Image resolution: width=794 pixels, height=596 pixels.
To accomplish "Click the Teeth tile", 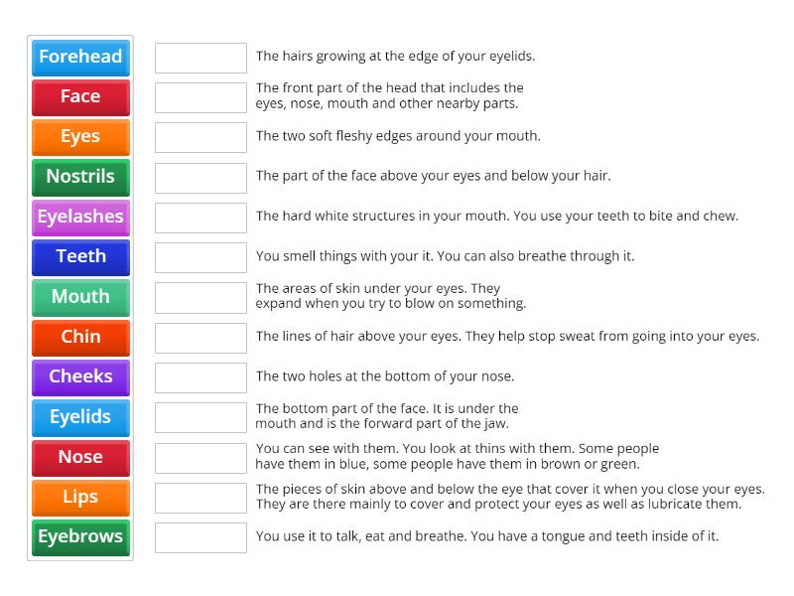I will 79,257.
